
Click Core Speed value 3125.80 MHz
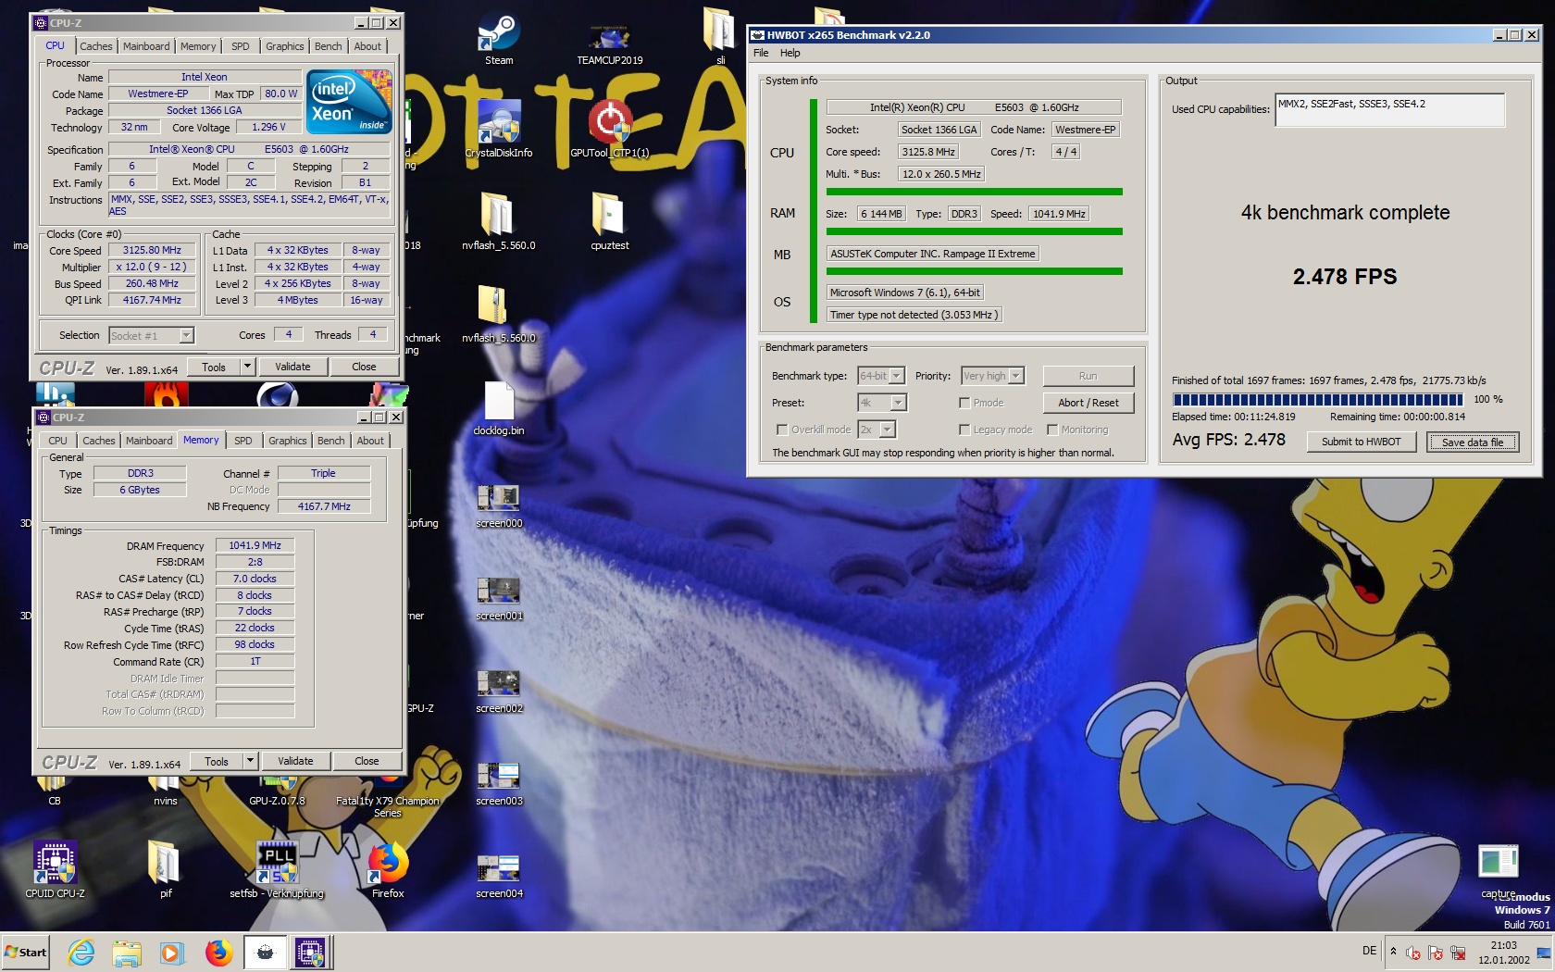tap(152, 250)
